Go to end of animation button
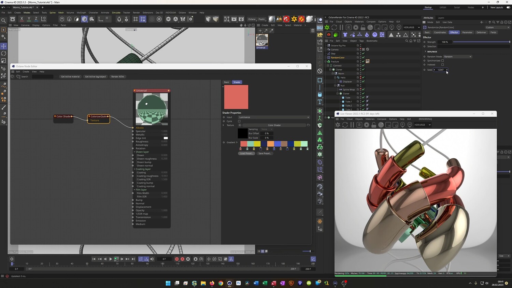This screenshot has width=512, height=288. 133,259
